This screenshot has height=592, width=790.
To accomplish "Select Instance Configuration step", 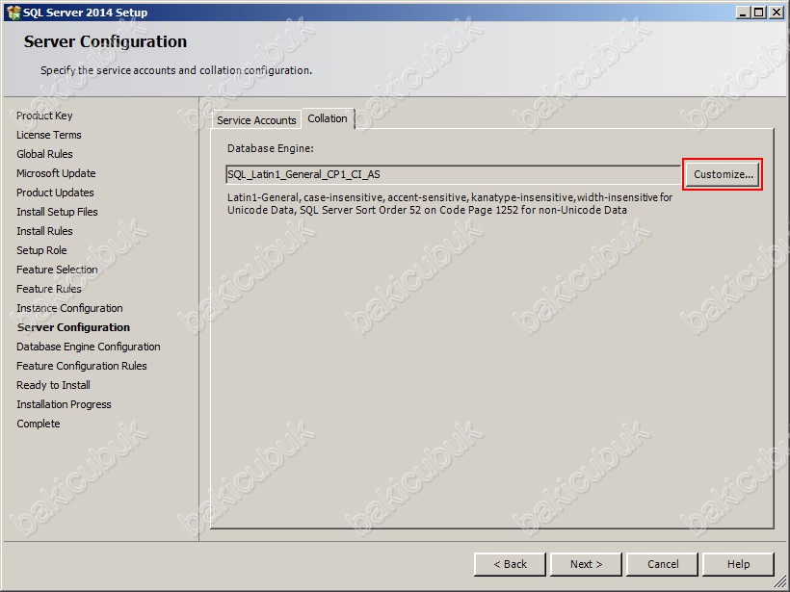I will coord(69,308).
